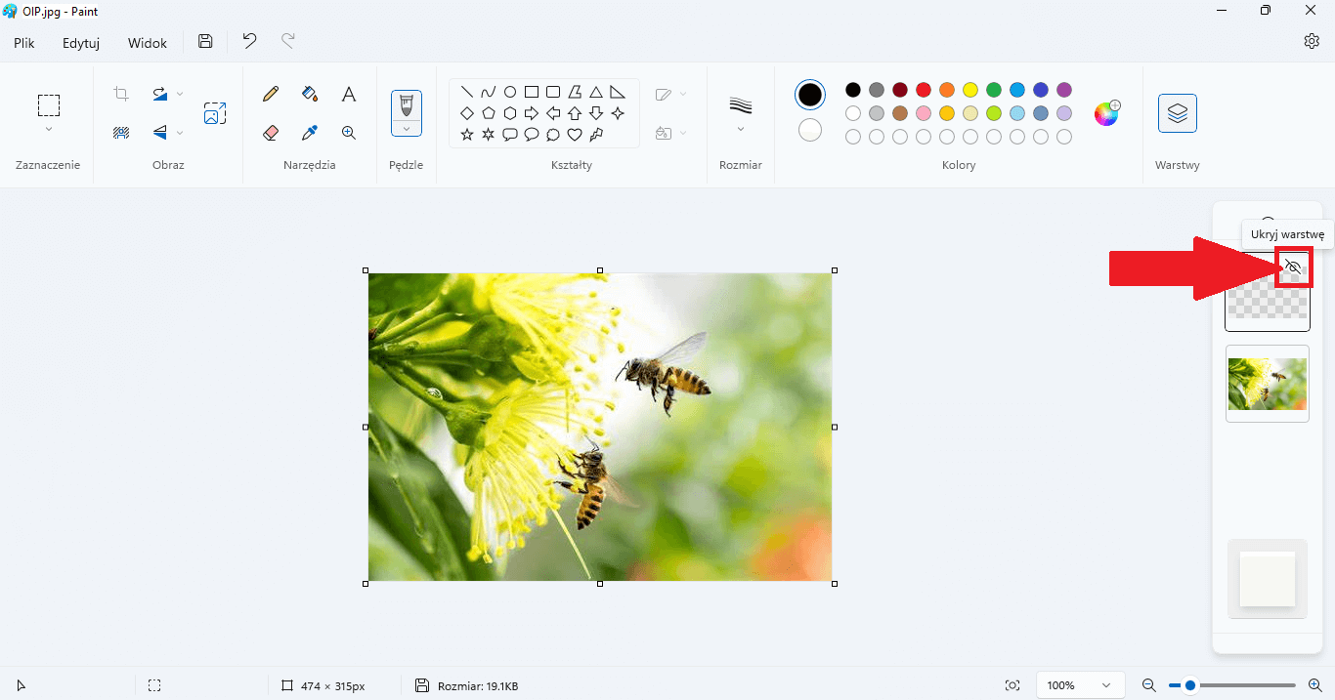Choose the diamond shape
The image size is (1335, 700).
[x=467, y=113]
